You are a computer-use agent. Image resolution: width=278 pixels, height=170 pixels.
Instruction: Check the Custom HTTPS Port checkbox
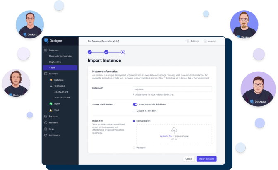point(134,110)
